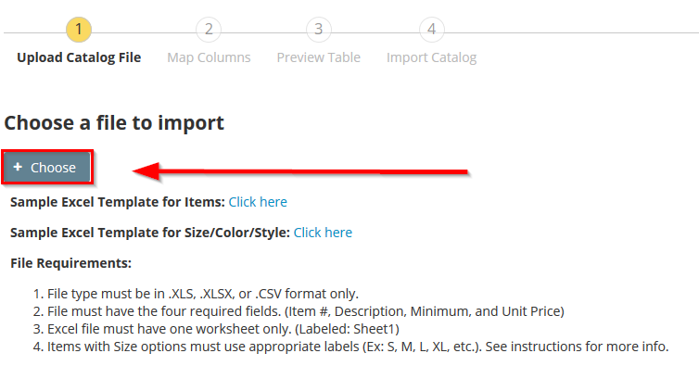Click the 'Choose a file to import' heading
This screenshot has width=699, height=366.
pyautogui.click(x=114, y=122)
